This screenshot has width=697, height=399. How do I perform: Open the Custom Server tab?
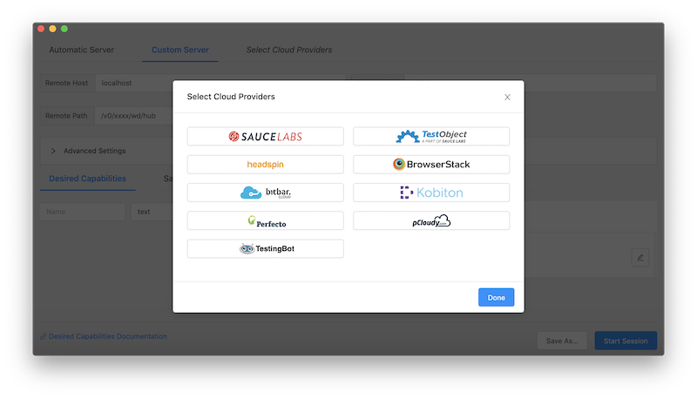pyautogui.click(x=180, y=50)
